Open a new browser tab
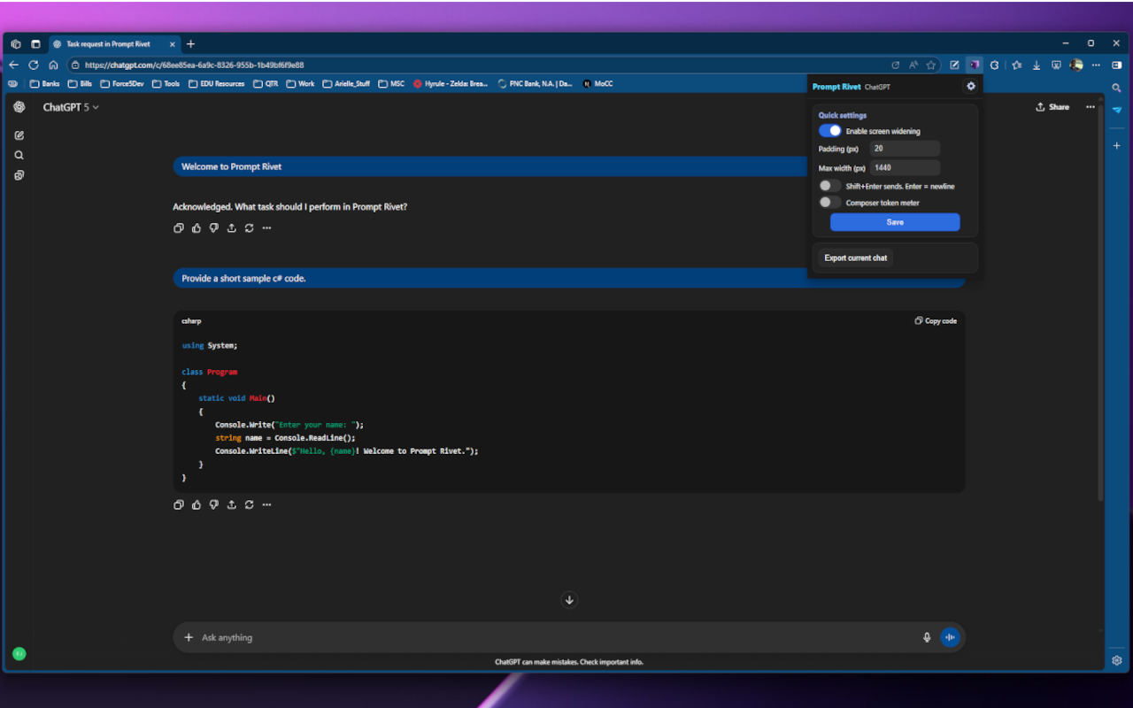The image size is (1133, 708). [190, 44]
